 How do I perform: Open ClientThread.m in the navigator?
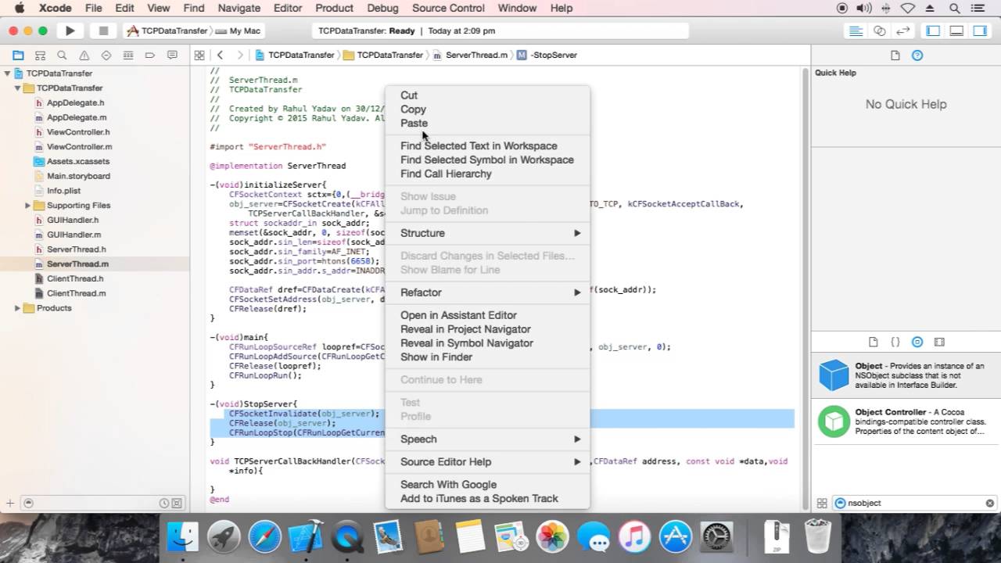tap(76, 293)
